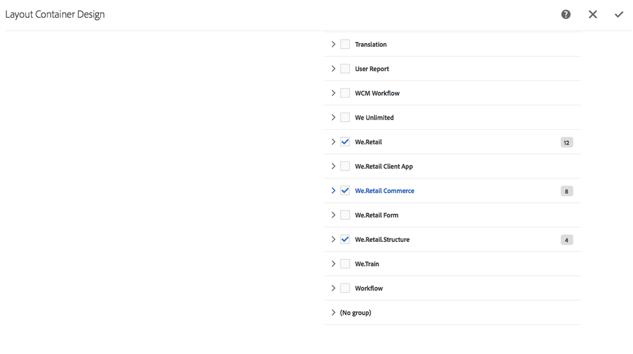Image resolution: width=633 pixels, height=354 pixels.
Task: Check the User Report group checkbox
Action: tap(345, 68)
